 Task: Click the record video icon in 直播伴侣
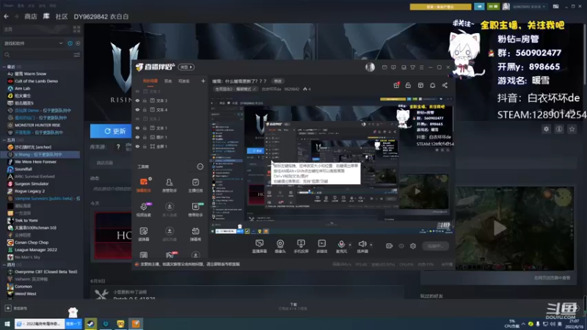(x=390, y=246)
